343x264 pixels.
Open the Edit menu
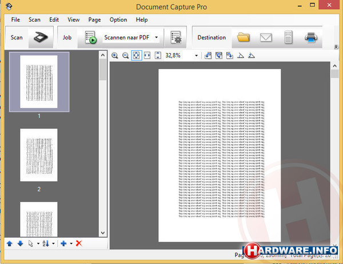54,19
